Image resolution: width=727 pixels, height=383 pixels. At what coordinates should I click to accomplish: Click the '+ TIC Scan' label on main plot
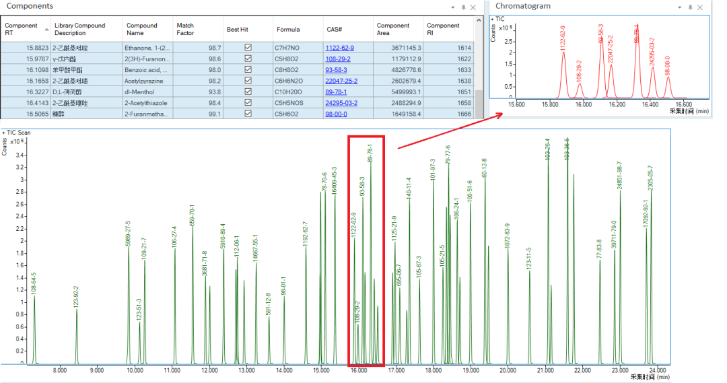pos(17,133)
